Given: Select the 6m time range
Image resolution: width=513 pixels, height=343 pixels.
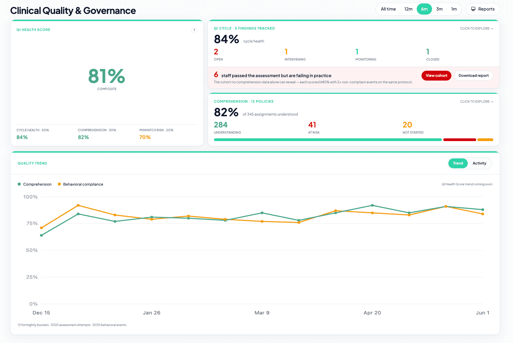Looking at the screenshot, I should (x=424, y=9).
